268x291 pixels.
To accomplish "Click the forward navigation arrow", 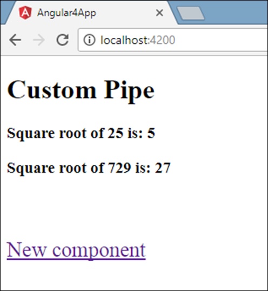I will 39,40.
